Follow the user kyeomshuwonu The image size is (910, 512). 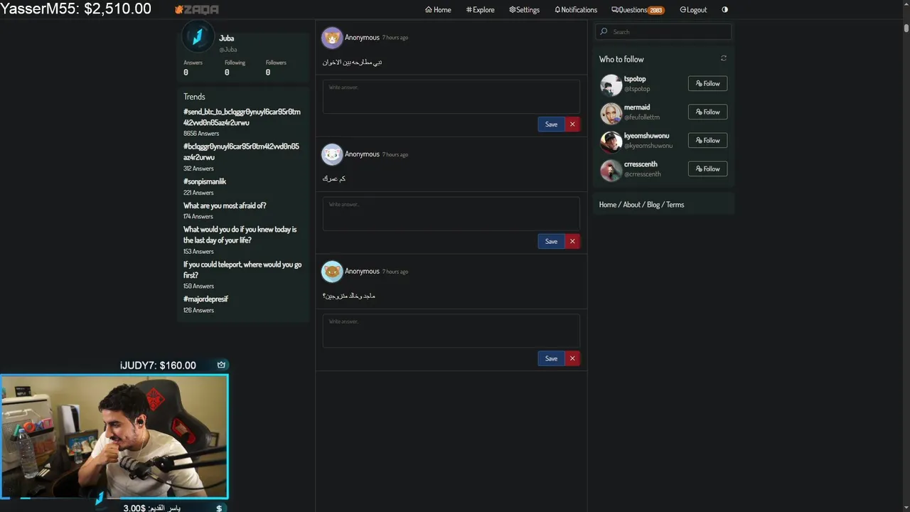click(x=707, y=140)
